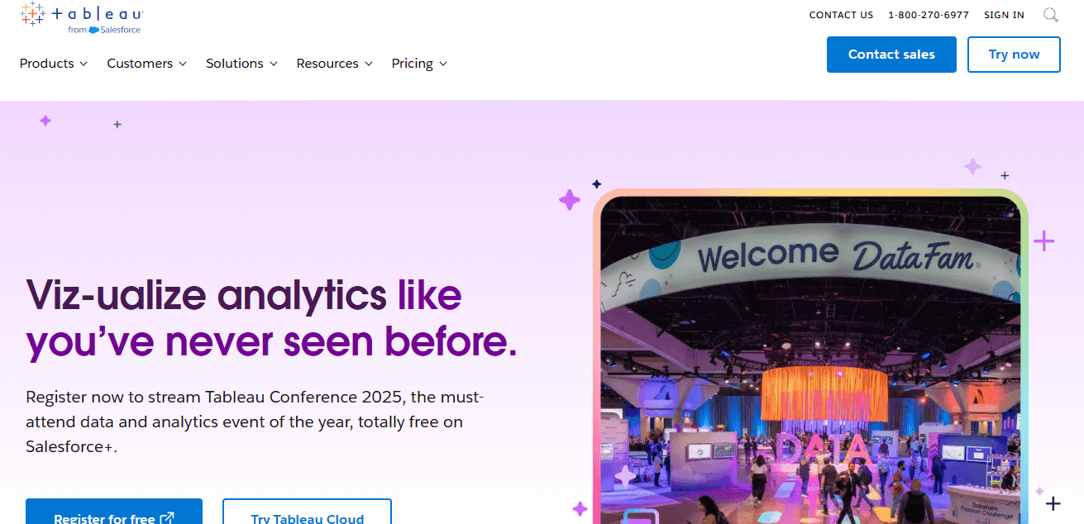Click the SIGN IN link
The width and height of the screenshot is (1084, 524).
tap(1004, 15)
